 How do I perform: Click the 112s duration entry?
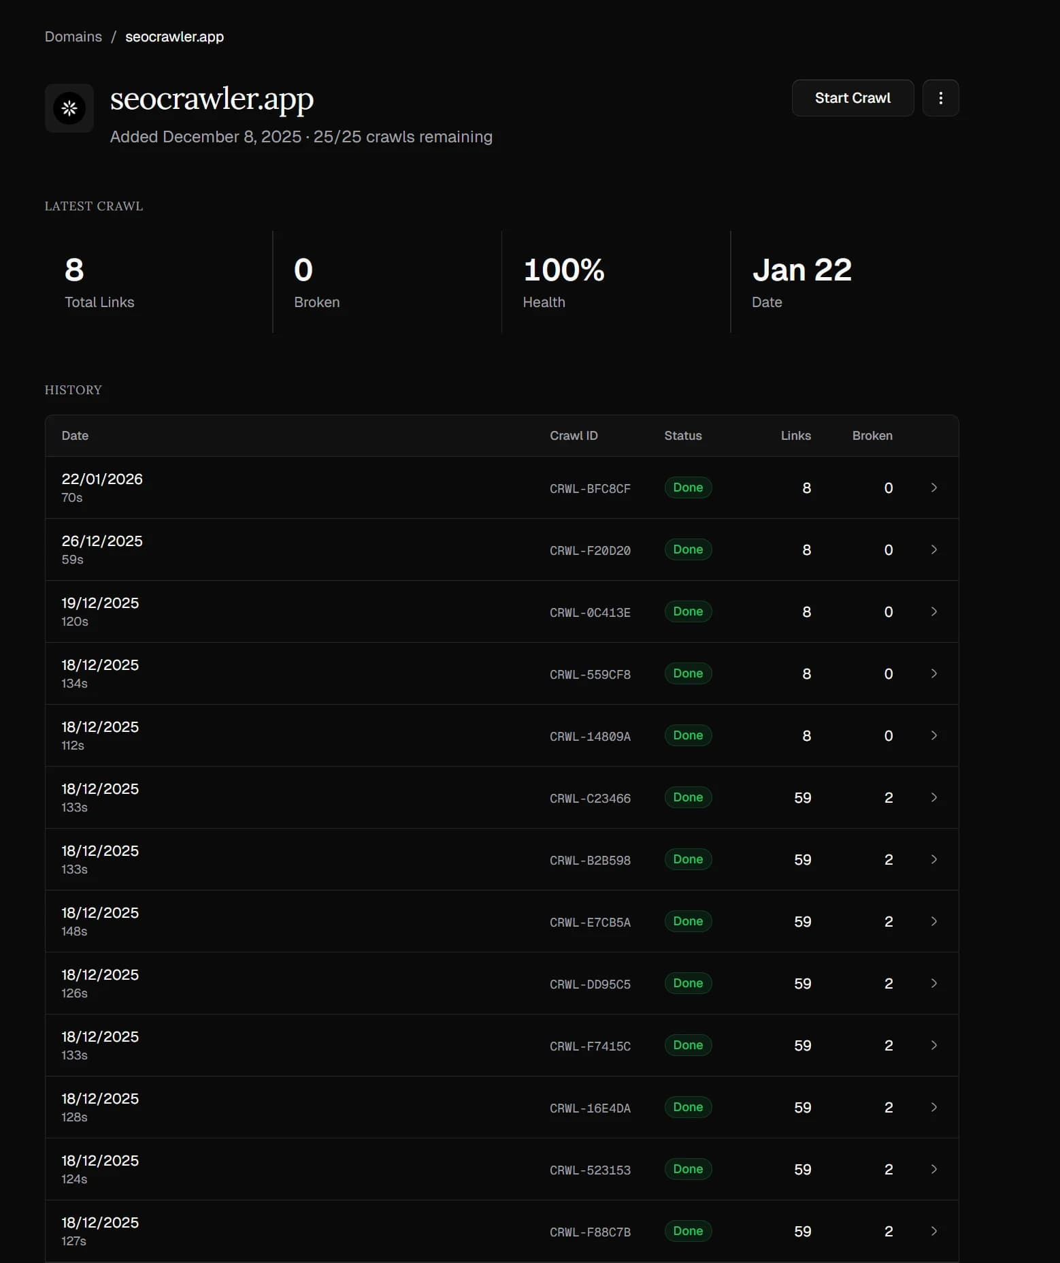73,745
